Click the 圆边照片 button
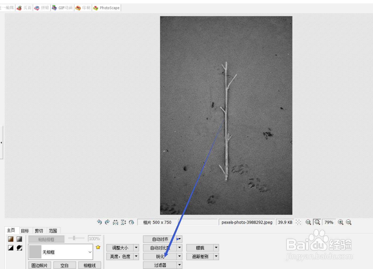The width and height of the screenshot is (373, 269). [x=39, y=265]
